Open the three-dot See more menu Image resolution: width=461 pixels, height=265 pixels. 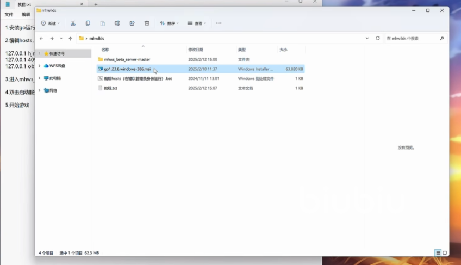click(219, 23)
